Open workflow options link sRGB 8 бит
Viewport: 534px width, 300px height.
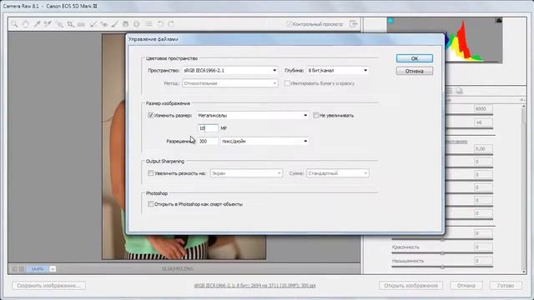[x=254, y=286]
